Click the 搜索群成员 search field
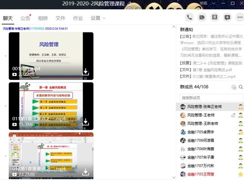 click(x=212, y=98)
